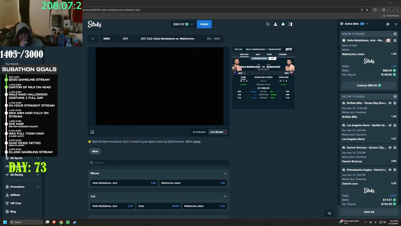This screenshot has height=226, width=401.
Task: Open the support headset icon
Action: pyautogui.click(x=329, y=213)
